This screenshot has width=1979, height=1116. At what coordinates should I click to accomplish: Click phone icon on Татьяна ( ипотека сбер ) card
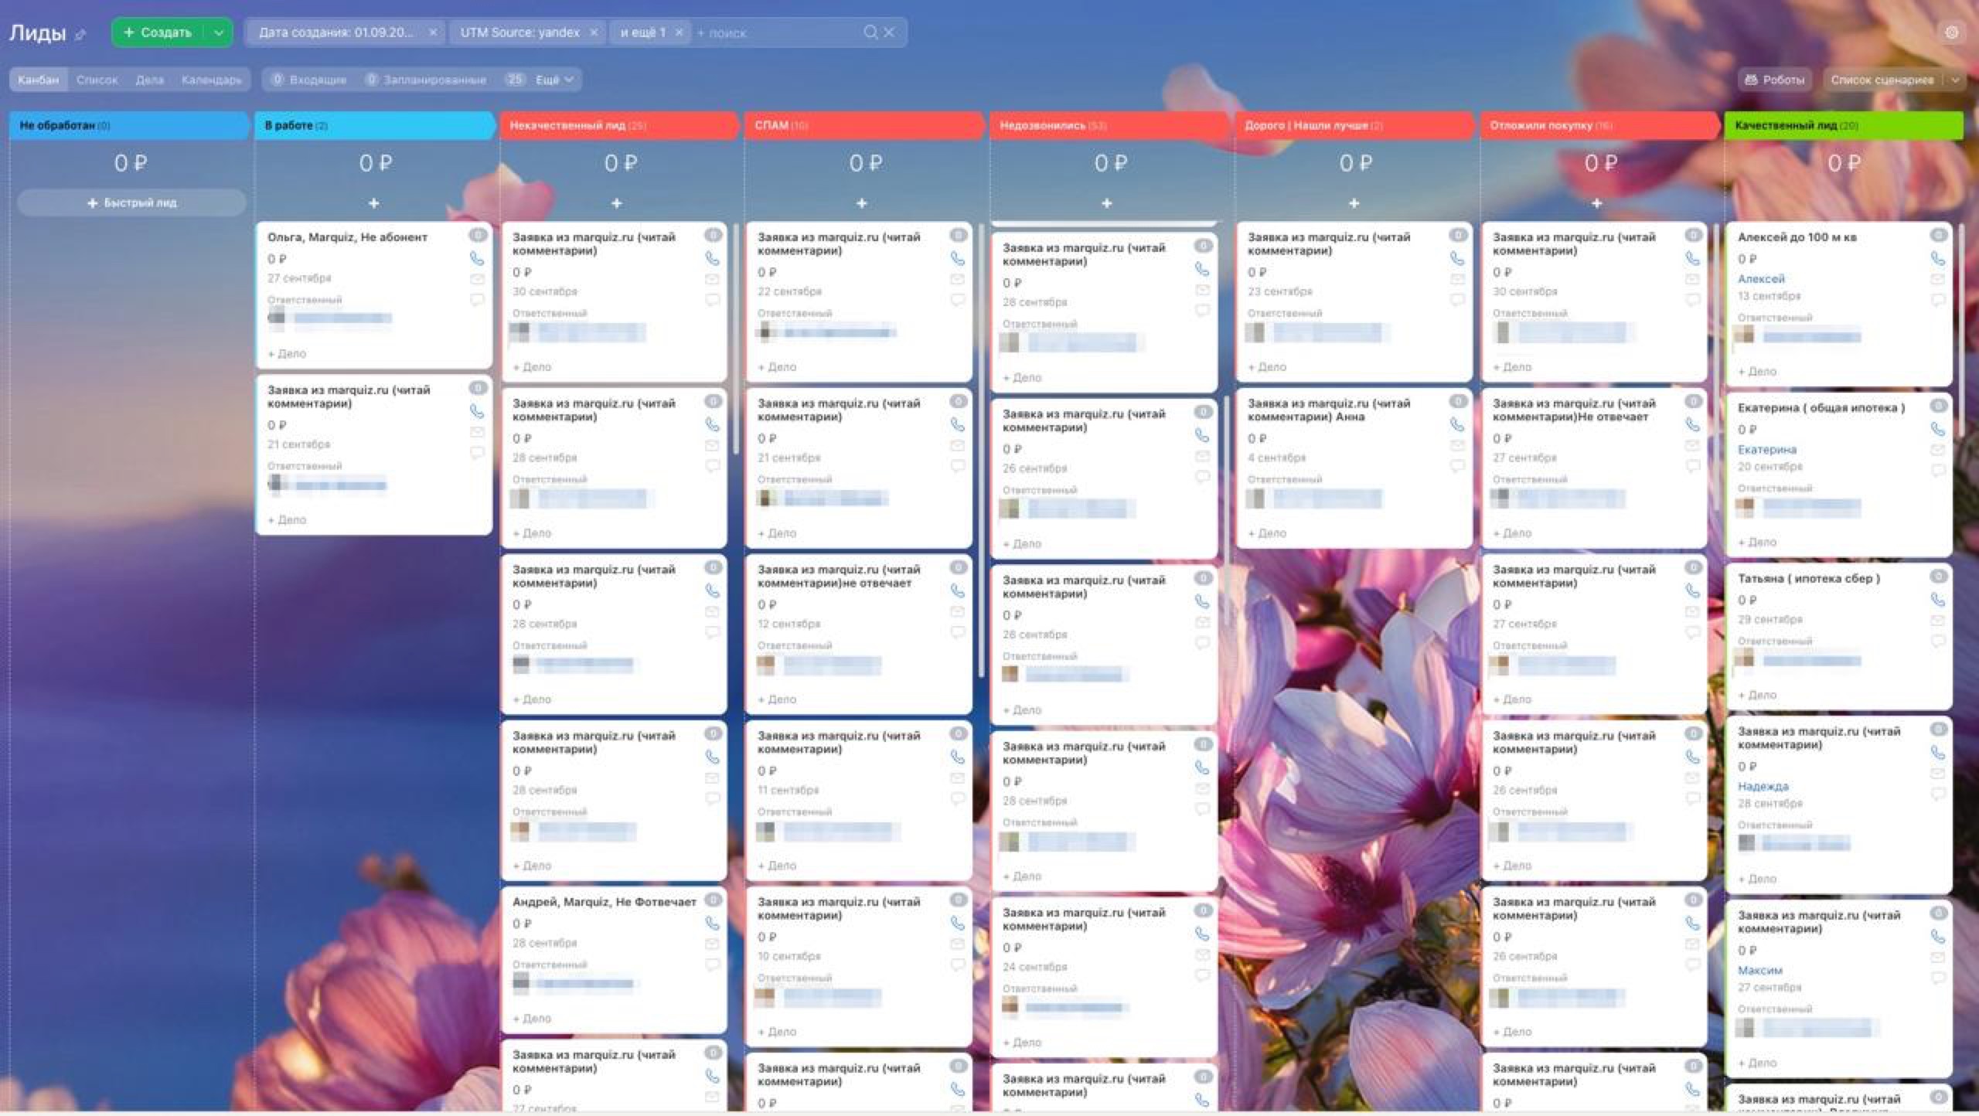click(x=1937, y=599)
